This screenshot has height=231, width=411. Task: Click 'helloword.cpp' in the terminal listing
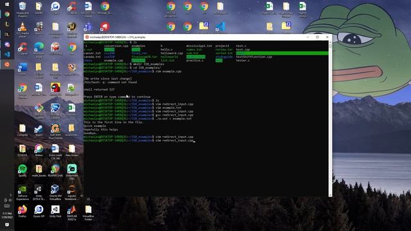[x=171, y=53]
